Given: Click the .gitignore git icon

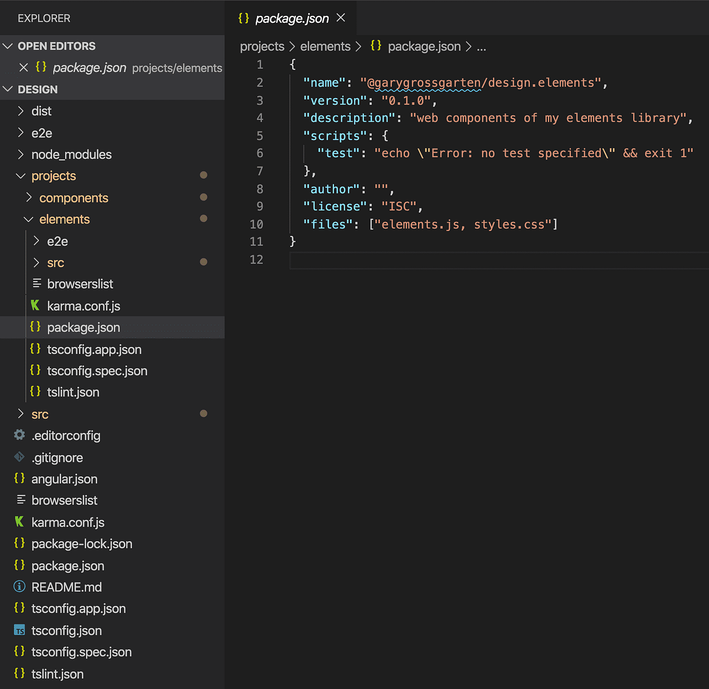Looking at the screenshot, I should (19, 457).
